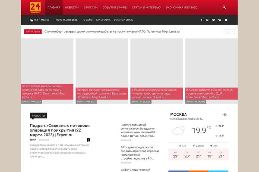259x172 pixels.
Task: Open the search magnifier icon
Action: click(224, 7)
